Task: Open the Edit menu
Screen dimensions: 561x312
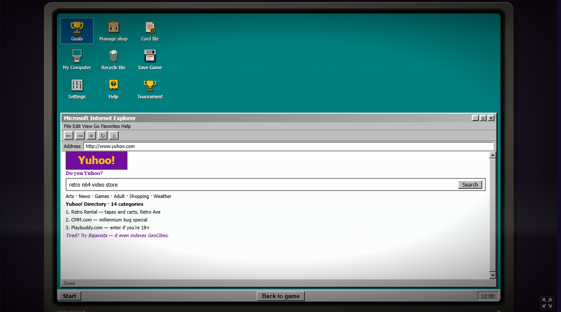Action: (x=77, y=126)
